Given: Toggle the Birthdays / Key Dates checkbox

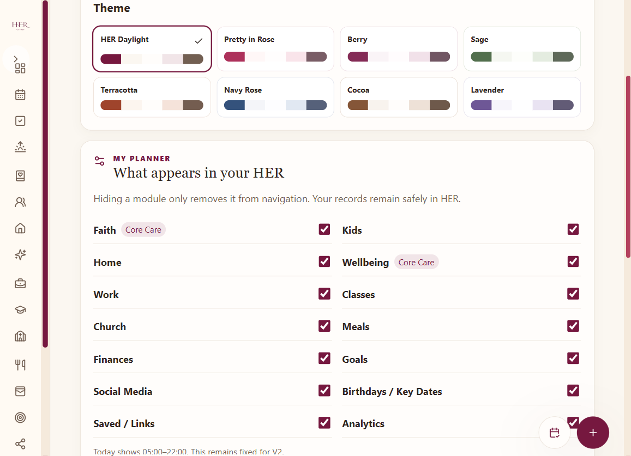Looking at the screenshot, I should click(573, 391).
